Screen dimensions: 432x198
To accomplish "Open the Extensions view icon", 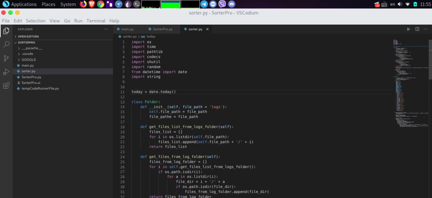I will click(6, 86).
